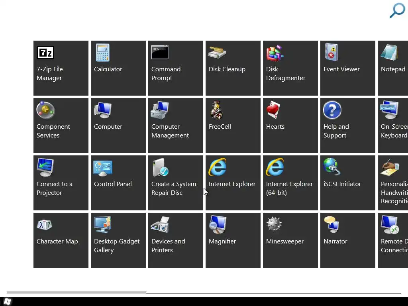408x306 pixels.
Task: Click the scrollbar track right of the thumb
Action: tap(274, 293)
